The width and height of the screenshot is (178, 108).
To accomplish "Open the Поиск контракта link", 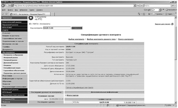I will tap(126, 39).
